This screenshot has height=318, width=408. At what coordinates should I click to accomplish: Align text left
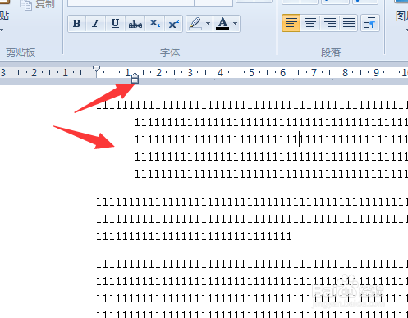tap(291, 23)
